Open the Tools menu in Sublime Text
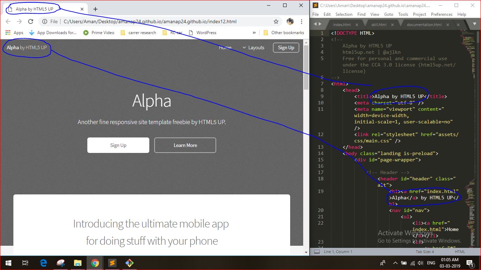This screenshot has height=270, width=481. 403,14
